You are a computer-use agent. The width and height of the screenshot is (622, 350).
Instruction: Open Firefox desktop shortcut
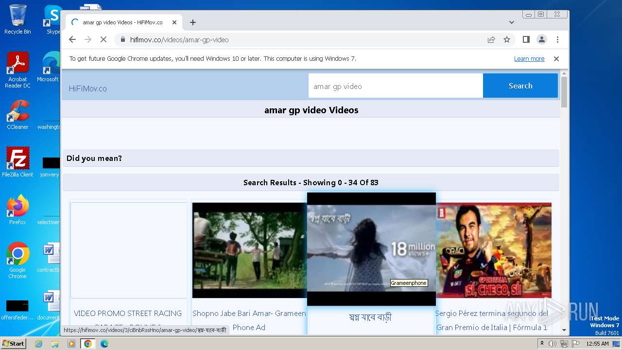[17, 210]
